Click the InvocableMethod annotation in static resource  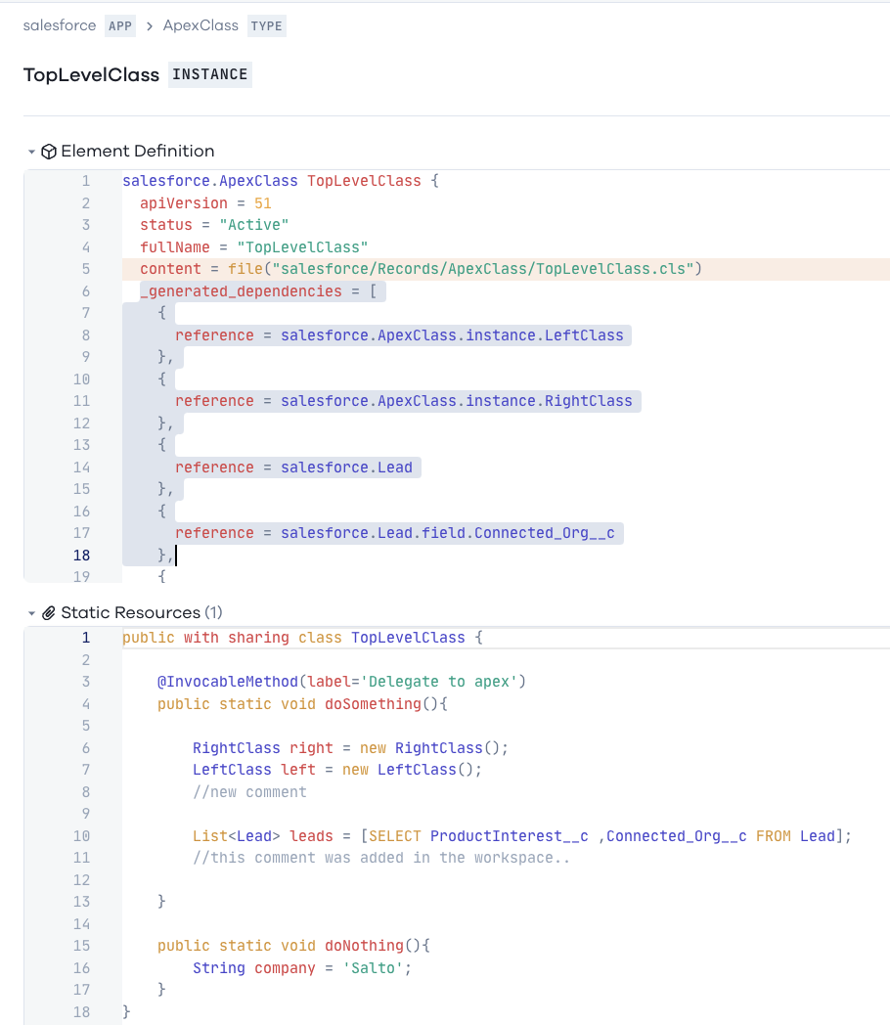(x=228, y=682)
